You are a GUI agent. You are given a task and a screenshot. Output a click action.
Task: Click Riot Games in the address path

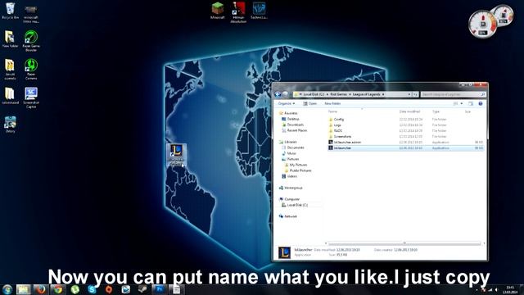point(338,95)
